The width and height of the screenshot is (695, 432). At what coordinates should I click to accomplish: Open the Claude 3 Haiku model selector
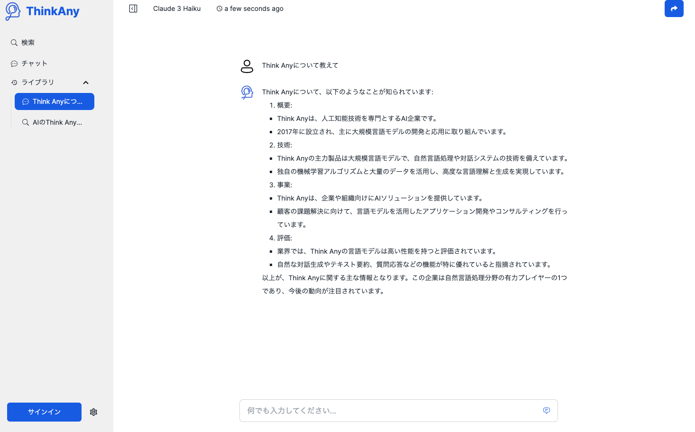tap(176, 8)
